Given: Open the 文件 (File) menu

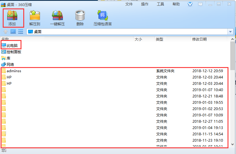Looking at the screenshot, I should [129, 4].
